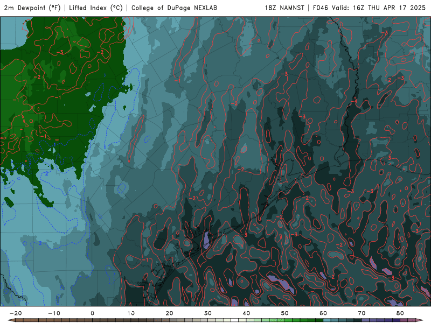Screen dimensions: 431x323
Task: Click the "F046" forecast hour label
Action: click(x=321, y=8)
